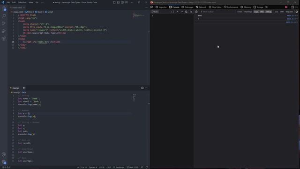Viewport: 300px width, 169px height.
Task: Open the Accounts icon in VS Code activity bar
Action: click(x=4, y=154)
